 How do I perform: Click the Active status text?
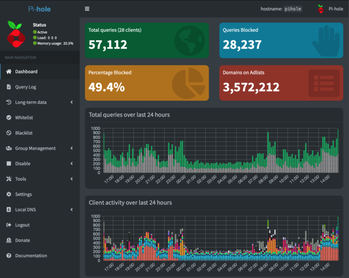[42, 32]
